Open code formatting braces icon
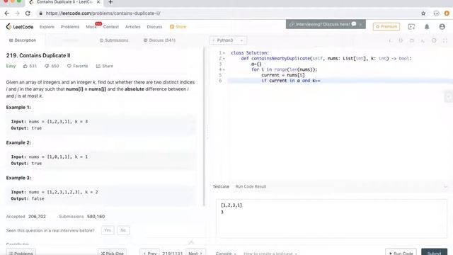The height and width of the screenshot is (255, 453). pos(401,40)
